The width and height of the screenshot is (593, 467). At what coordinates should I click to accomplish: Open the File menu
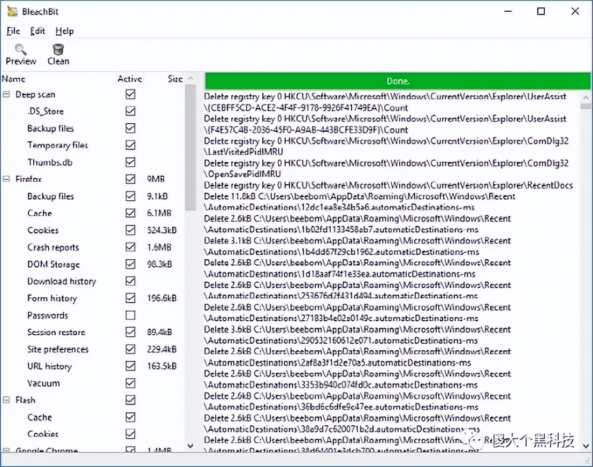coord(13,31)
